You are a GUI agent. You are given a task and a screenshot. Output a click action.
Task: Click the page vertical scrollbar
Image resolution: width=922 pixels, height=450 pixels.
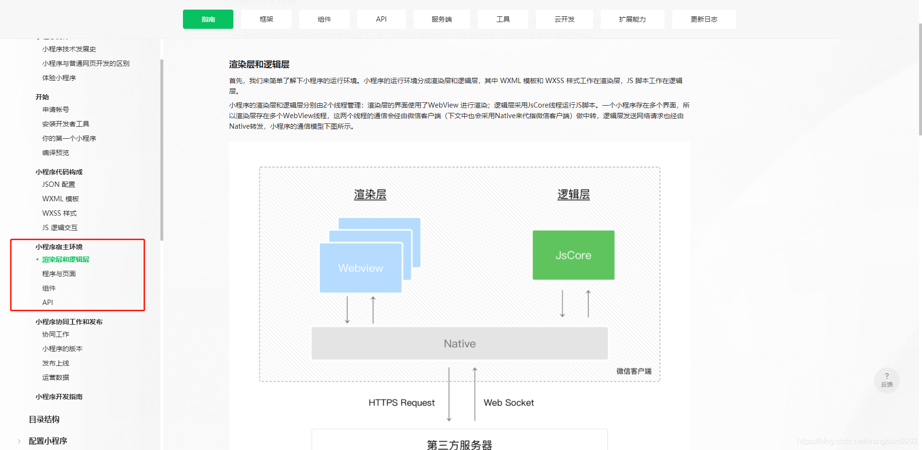(920, 79)
